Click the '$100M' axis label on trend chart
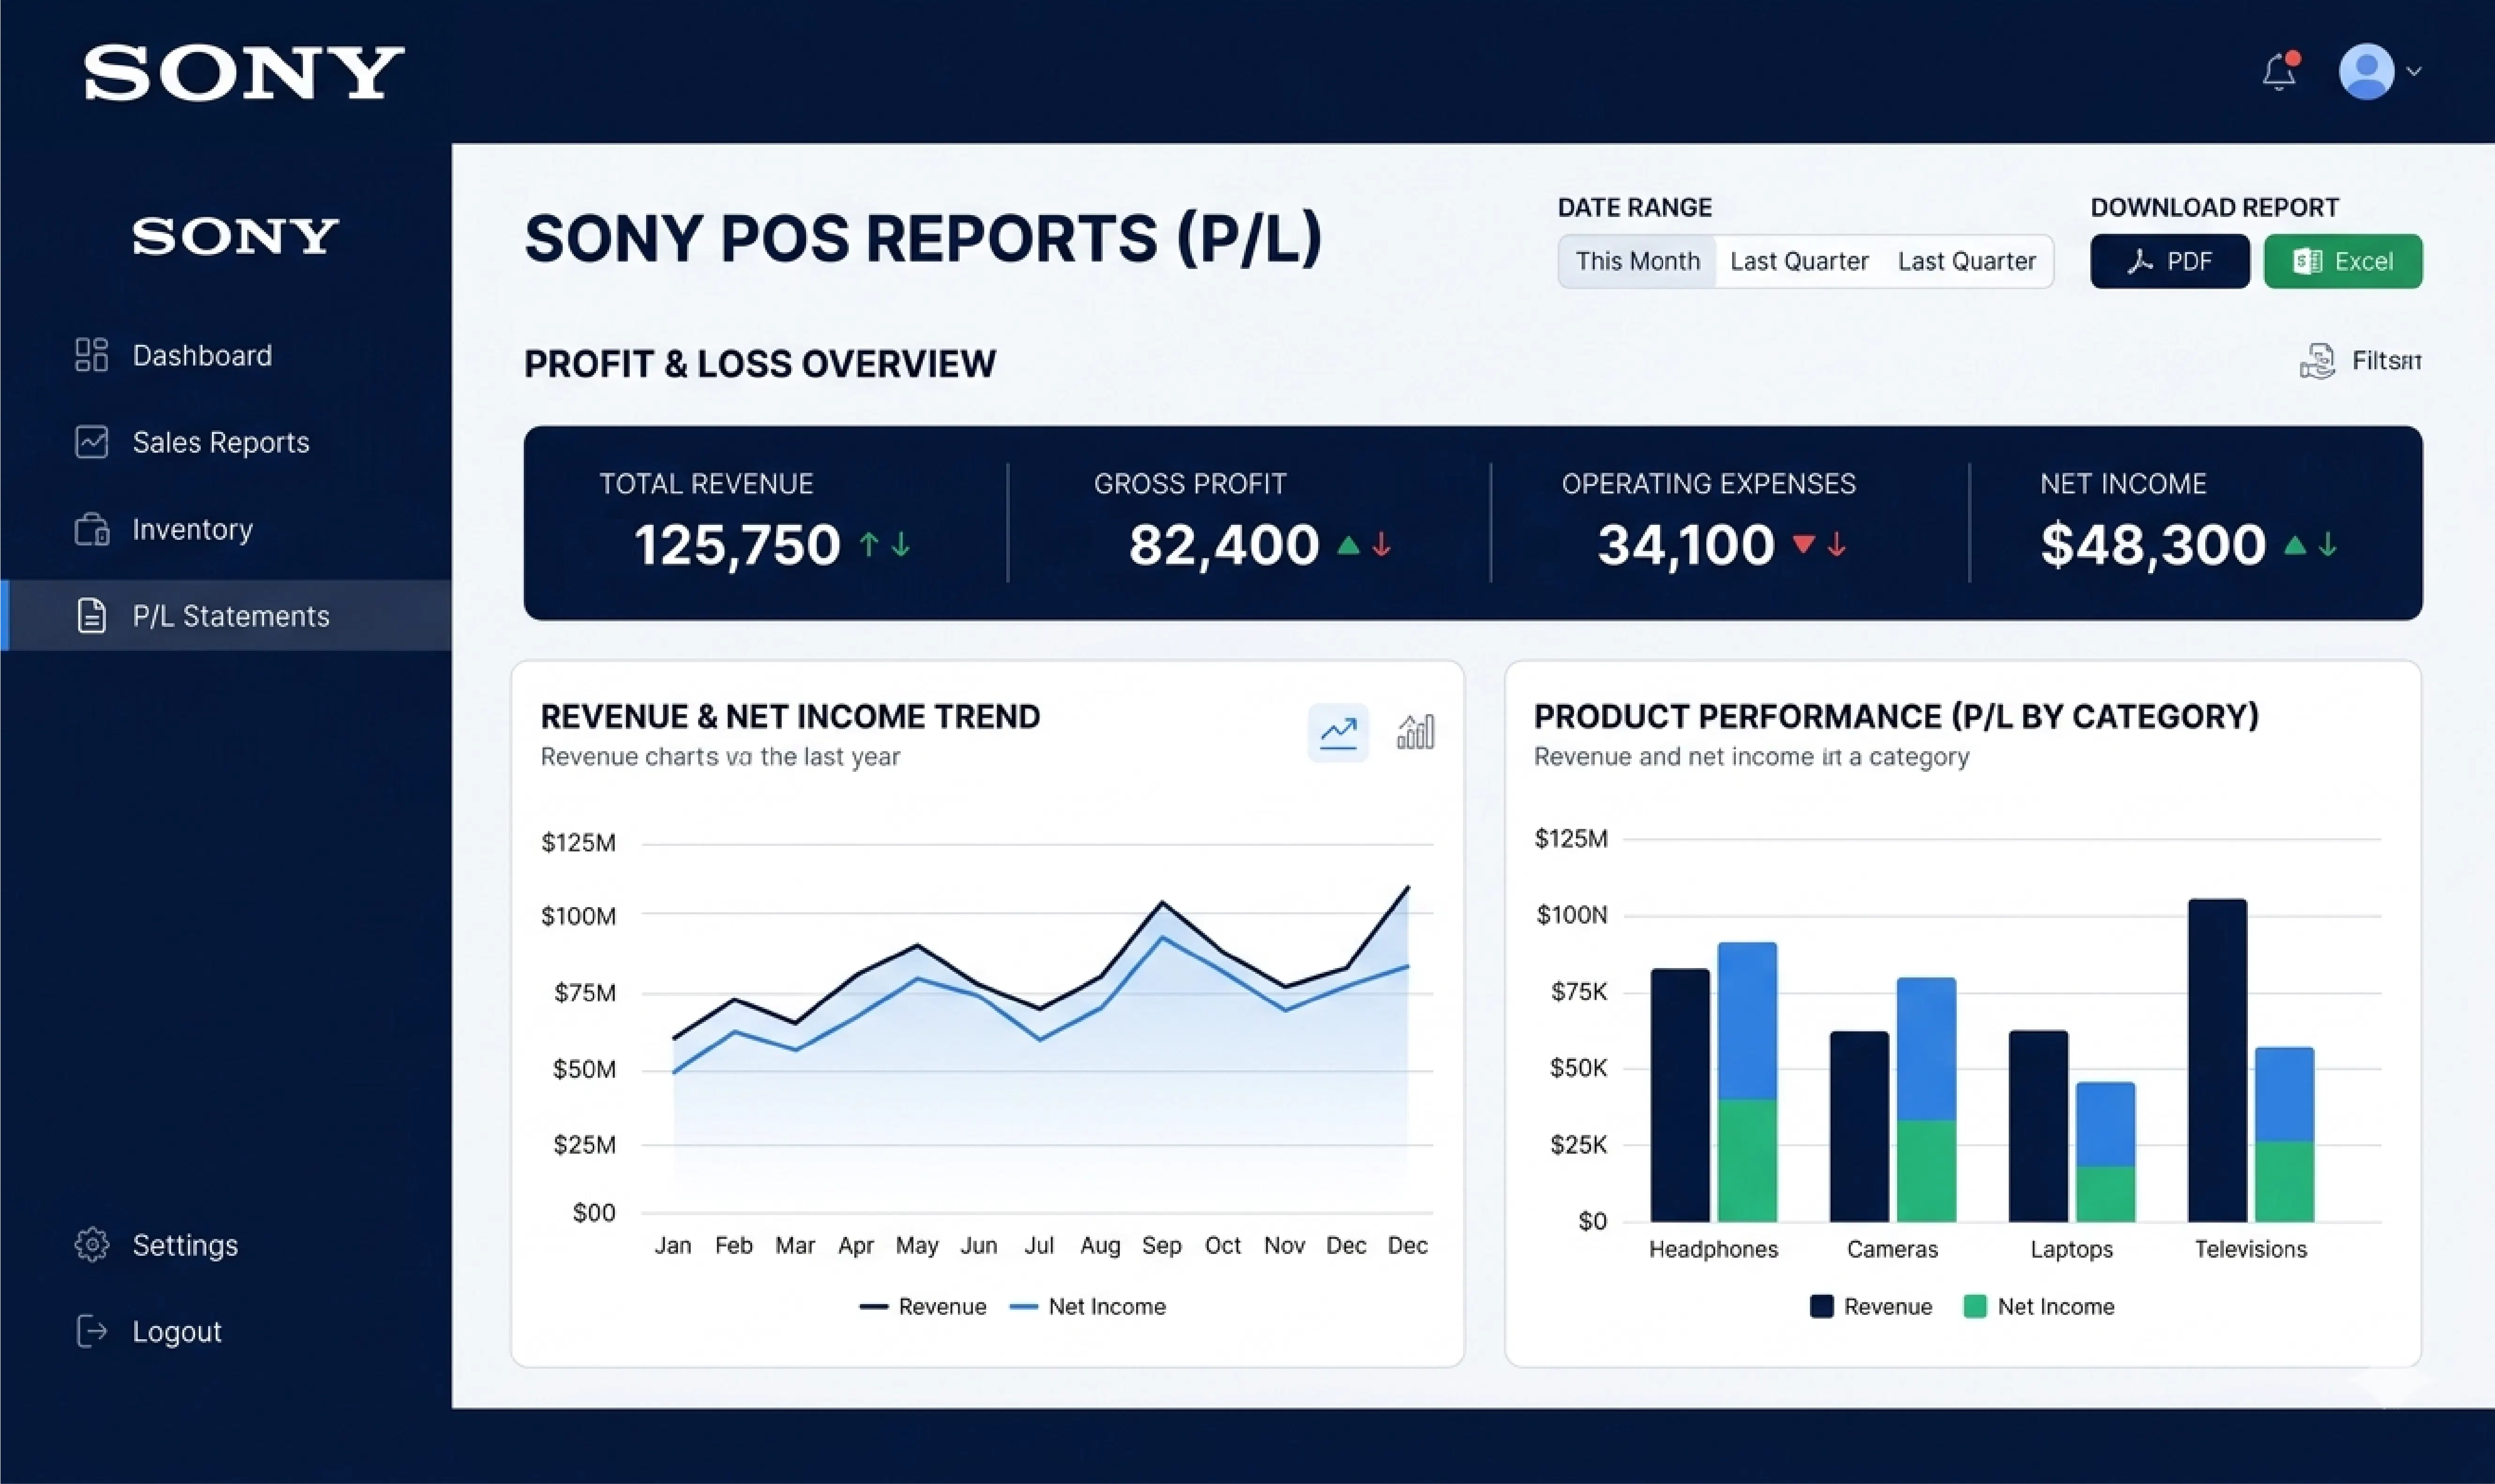The height and width of the screenshot is (1484, 2495). tap(578, 916)
